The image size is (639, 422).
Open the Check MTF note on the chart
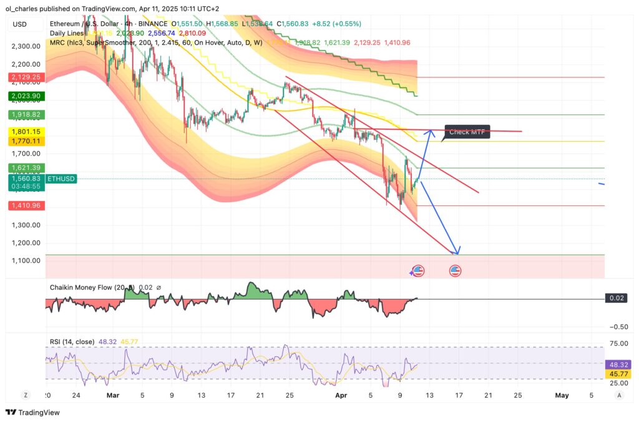[467, 132]
